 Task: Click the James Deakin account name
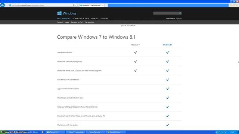click(x=170, y=19)
